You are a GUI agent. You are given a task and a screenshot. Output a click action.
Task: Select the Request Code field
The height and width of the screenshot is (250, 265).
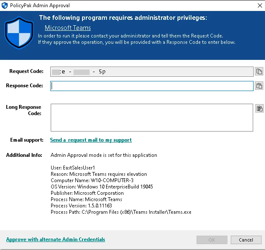(152, 72)
